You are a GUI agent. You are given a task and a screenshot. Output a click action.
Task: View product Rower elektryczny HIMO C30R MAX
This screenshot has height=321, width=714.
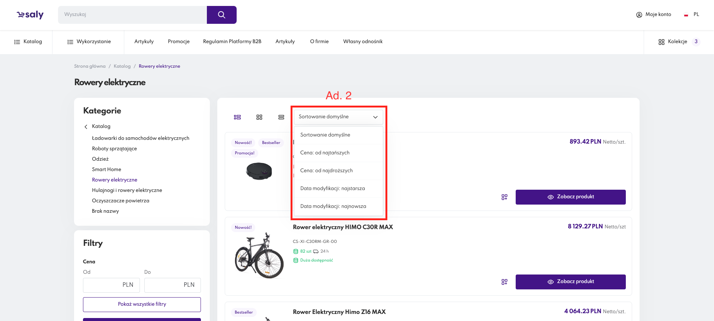coord(570,282)
